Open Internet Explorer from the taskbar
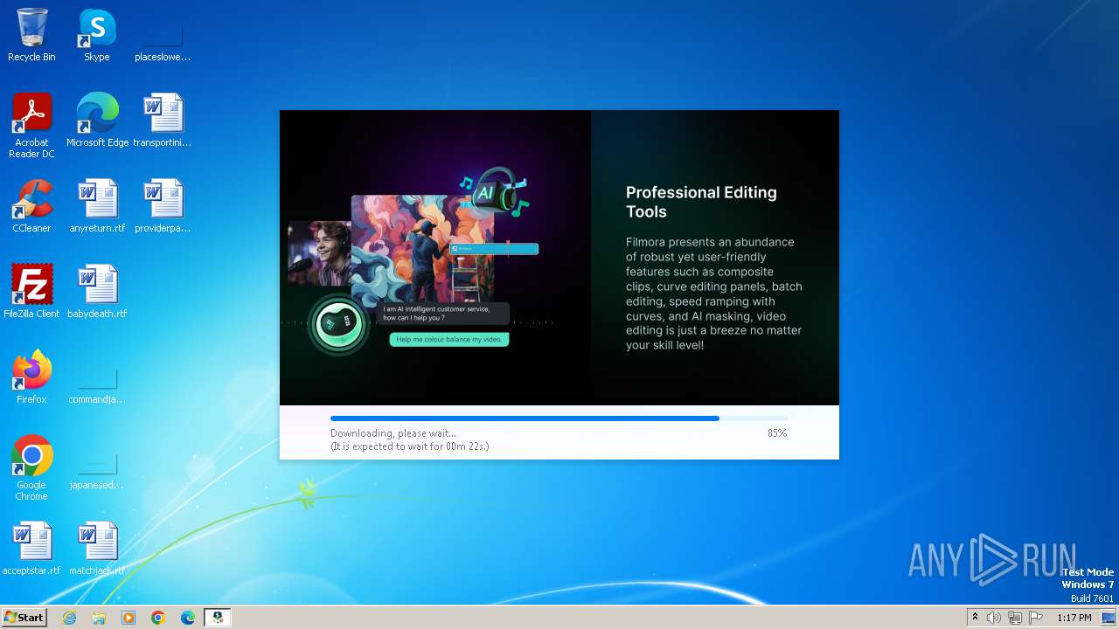Image resolution: width=1119 pixels, height=629 pixels. click(70, 618)
